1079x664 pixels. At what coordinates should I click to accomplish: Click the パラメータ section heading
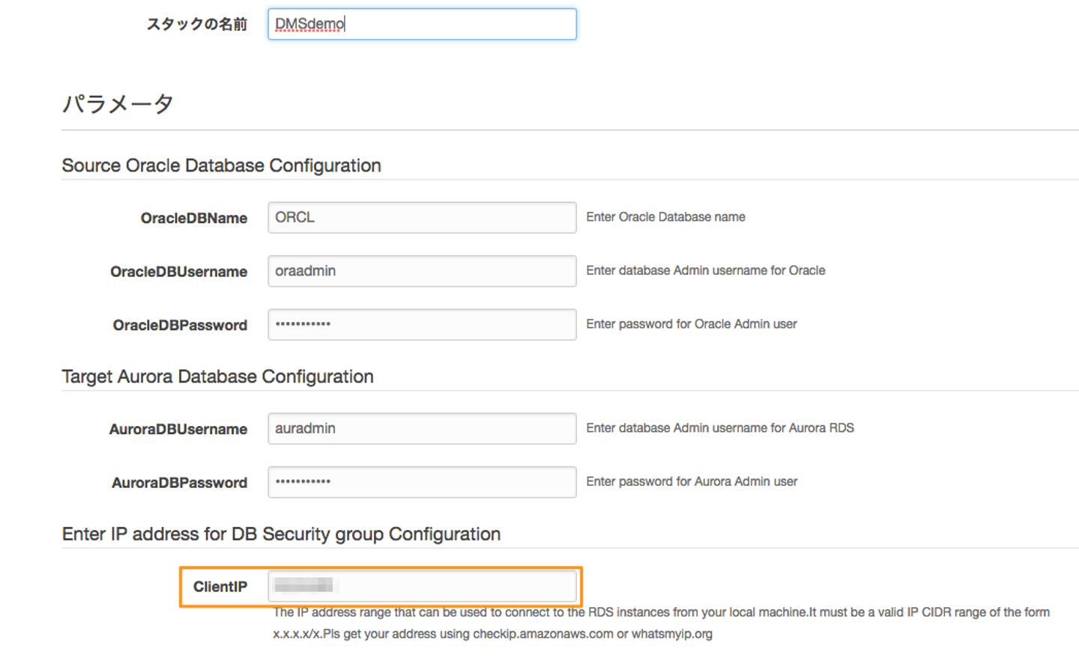click(118, 104)
